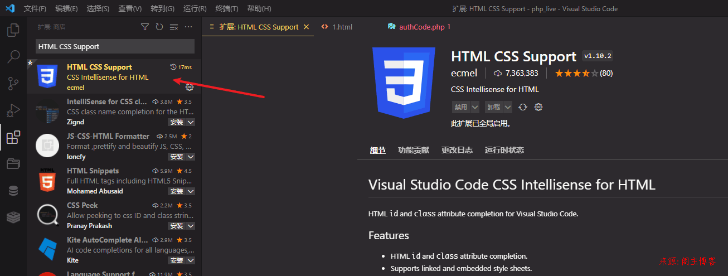Screen dimensions: 728x276
Task: Open 终端(T) menu
Action: (x=227, y=8)
